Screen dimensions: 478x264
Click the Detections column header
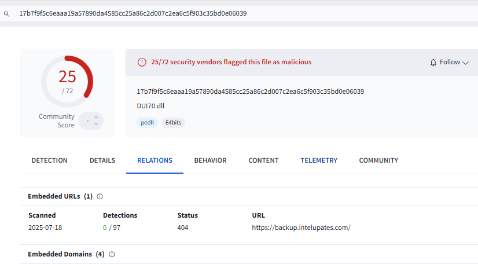(x=120, y=215)
